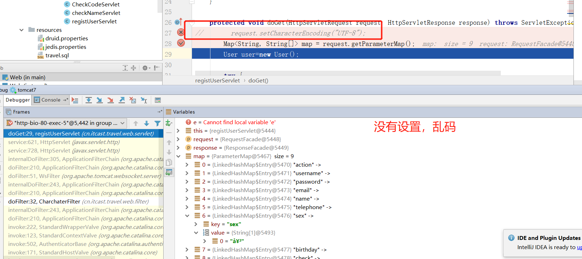Expand map entry 1 "username"

coord(187,173)
